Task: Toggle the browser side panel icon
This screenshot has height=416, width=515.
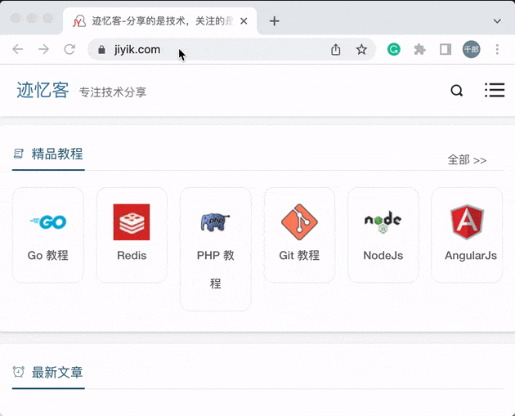Action: point(446,50)
